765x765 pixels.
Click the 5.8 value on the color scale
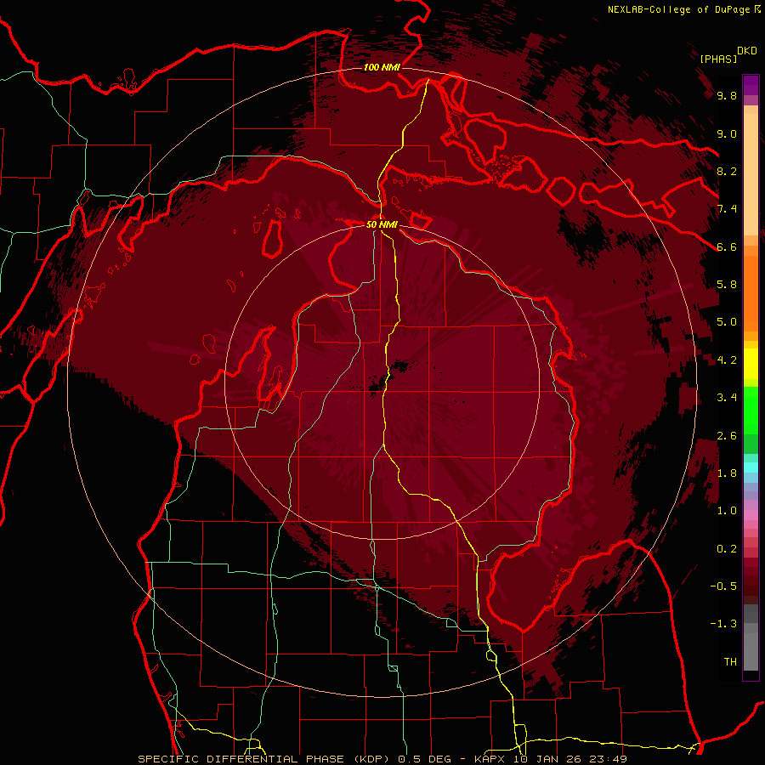pyautogui.click(x=727, y=285)
